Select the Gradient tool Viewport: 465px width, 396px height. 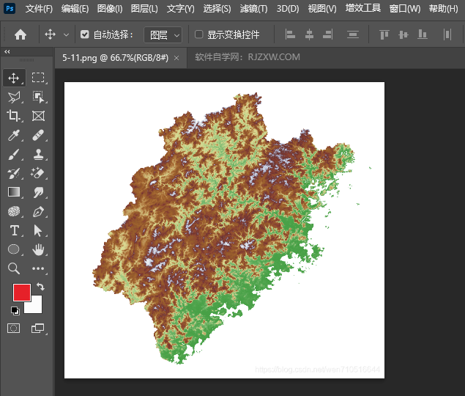tap(14, 192)
